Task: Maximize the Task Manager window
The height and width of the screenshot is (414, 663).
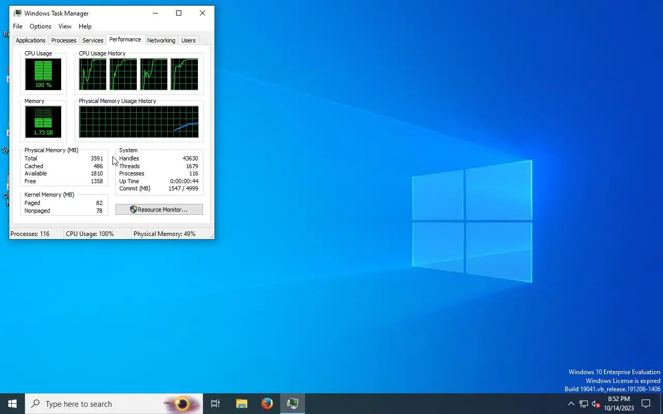Action: [x=179, y=13]
